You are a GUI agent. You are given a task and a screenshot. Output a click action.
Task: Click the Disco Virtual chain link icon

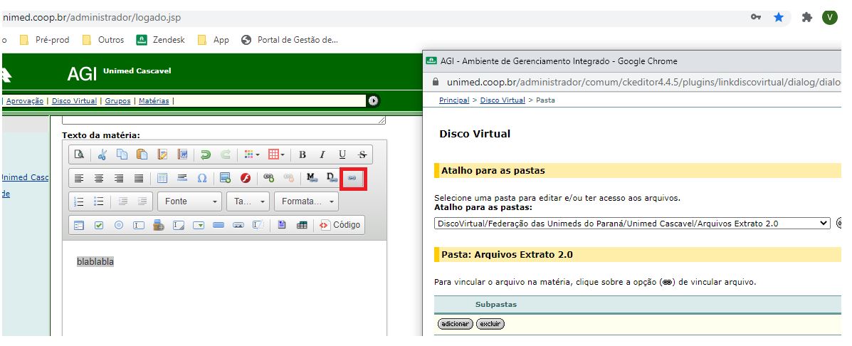click(352, 179)
